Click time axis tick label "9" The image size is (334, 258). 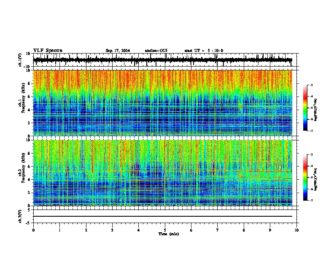[270, 230]
